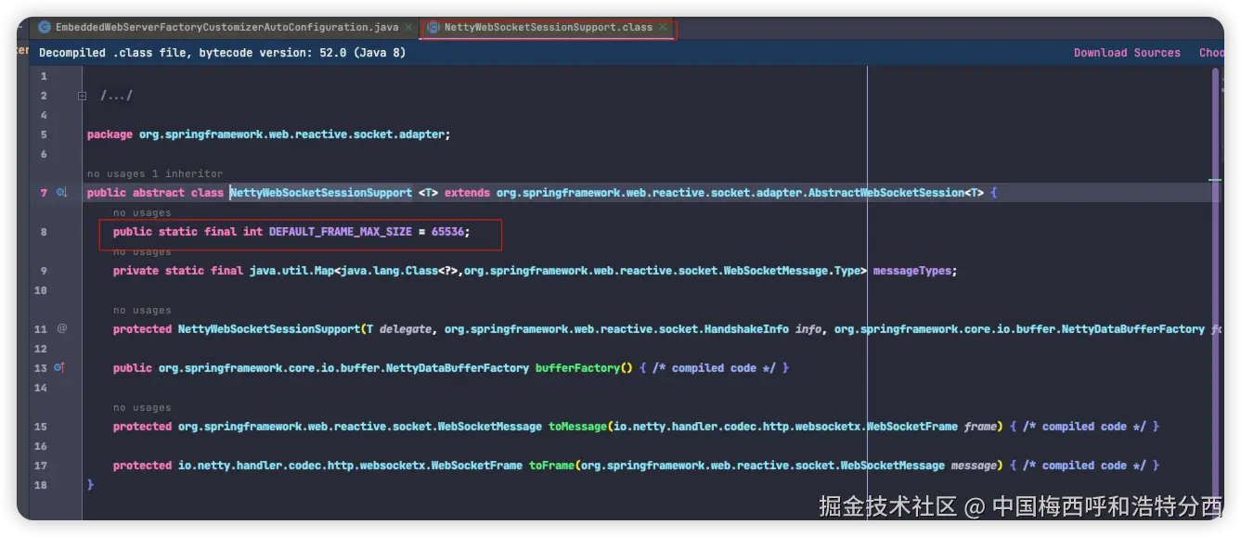
Task: Click line number 8 in the gutter
Action: tap(44, 232)
